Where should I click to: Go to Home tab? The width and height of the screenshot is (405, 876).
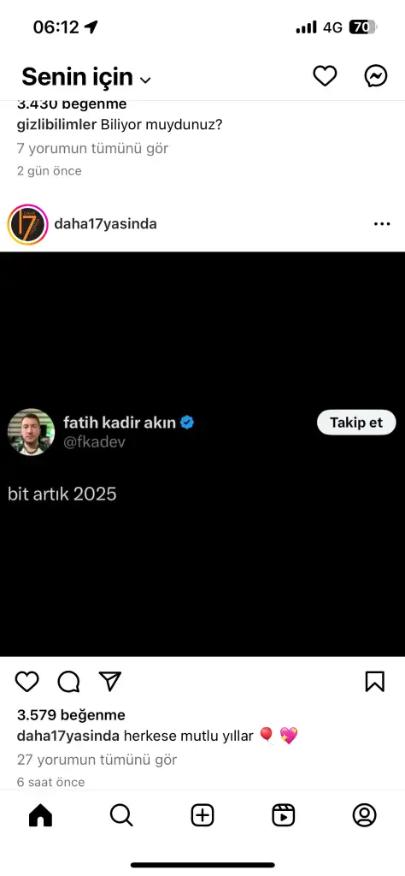40,815
